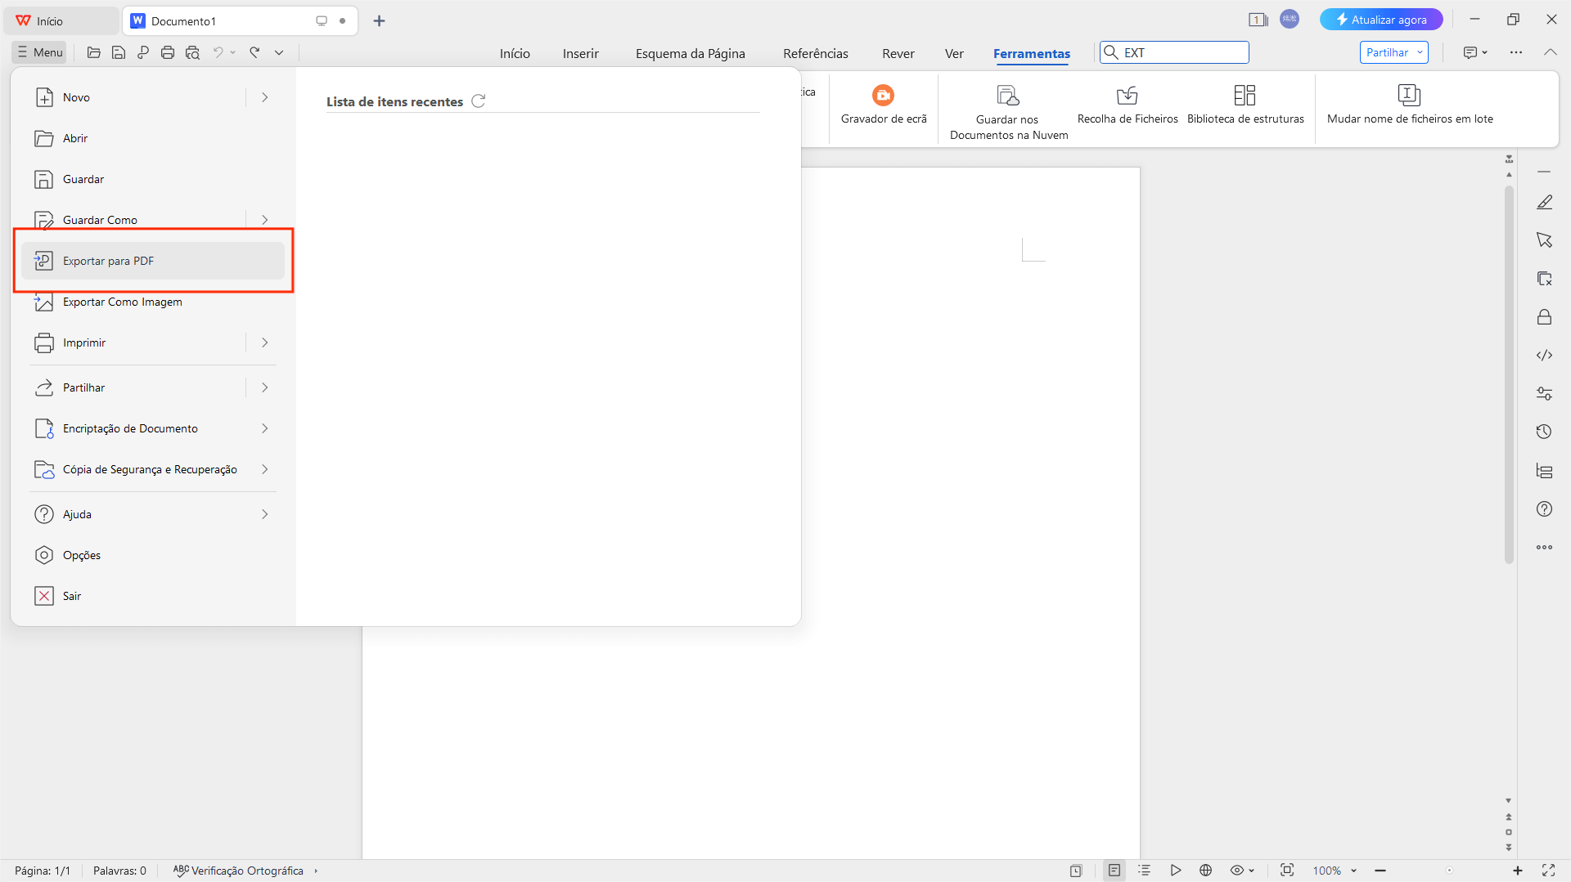Image resolution: width=1571 pixels, height=882 pixels.
Task: Click Guardar nos Documentos na Nuvem
Action: pyautogui.click(x=1008, y=113)
